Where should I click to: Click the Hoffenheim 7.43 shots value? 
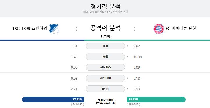[74, 57]
